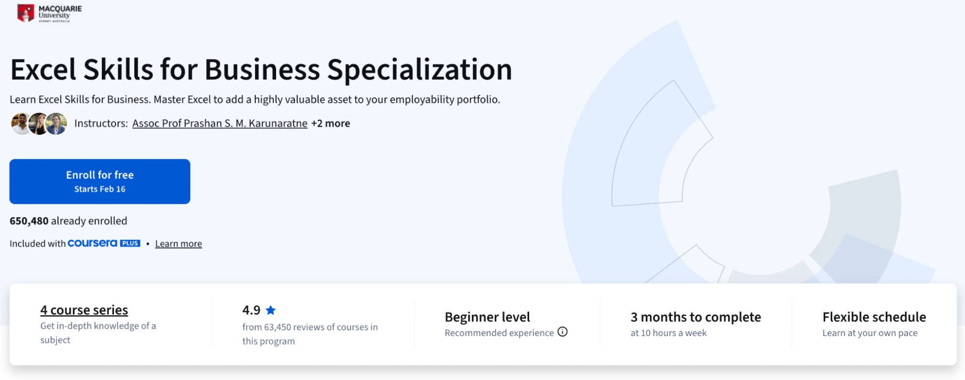The image size is (965, 380).
Task: Open the 4 course series details
Action: [x=84, y=310]
